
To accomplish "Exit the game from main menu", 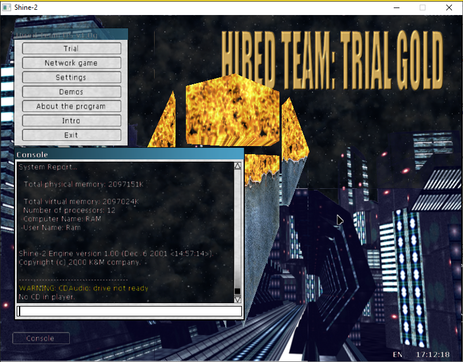I will pos(72,135).
